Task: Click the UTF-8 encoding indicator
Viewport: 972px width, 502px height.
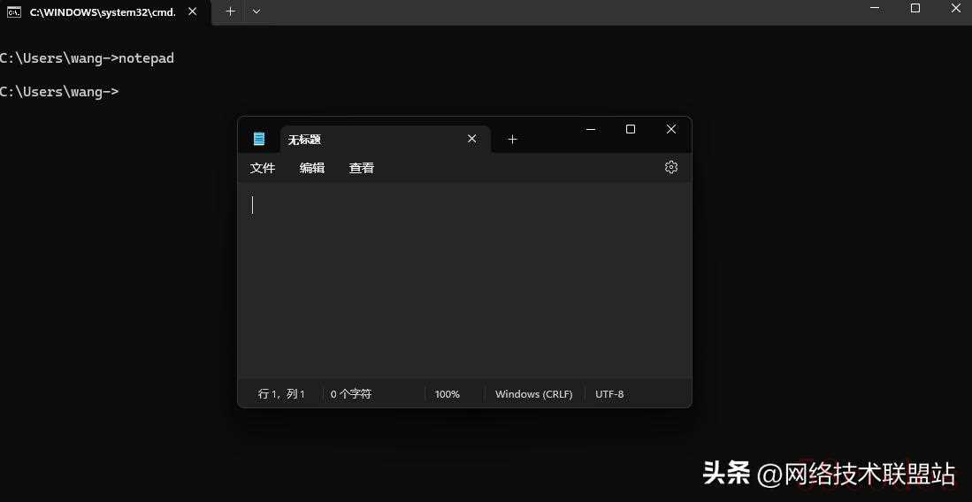Action: point(609,394)
